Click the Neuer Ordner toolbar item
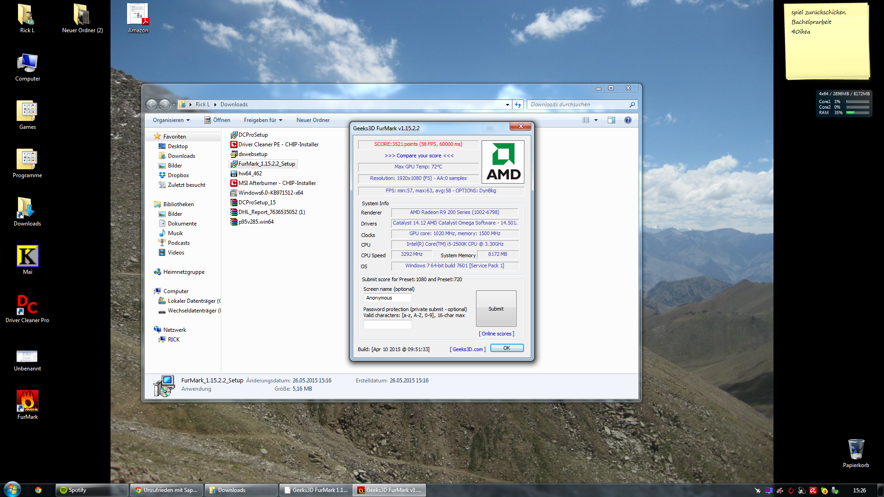This screenshot has height=497, width=884. click(x=313, y=120)
